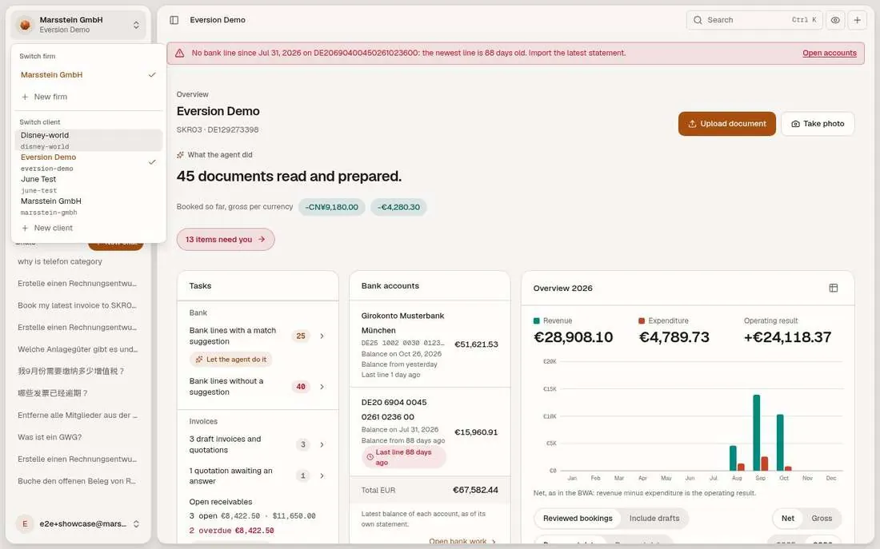Click the warning triangle in the alert banner

[x=179, y=54]
